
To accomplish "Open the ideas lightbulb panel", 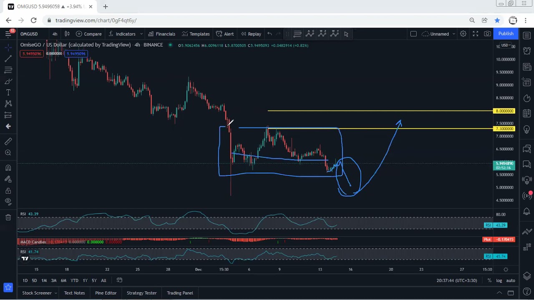I will point(526,130).
